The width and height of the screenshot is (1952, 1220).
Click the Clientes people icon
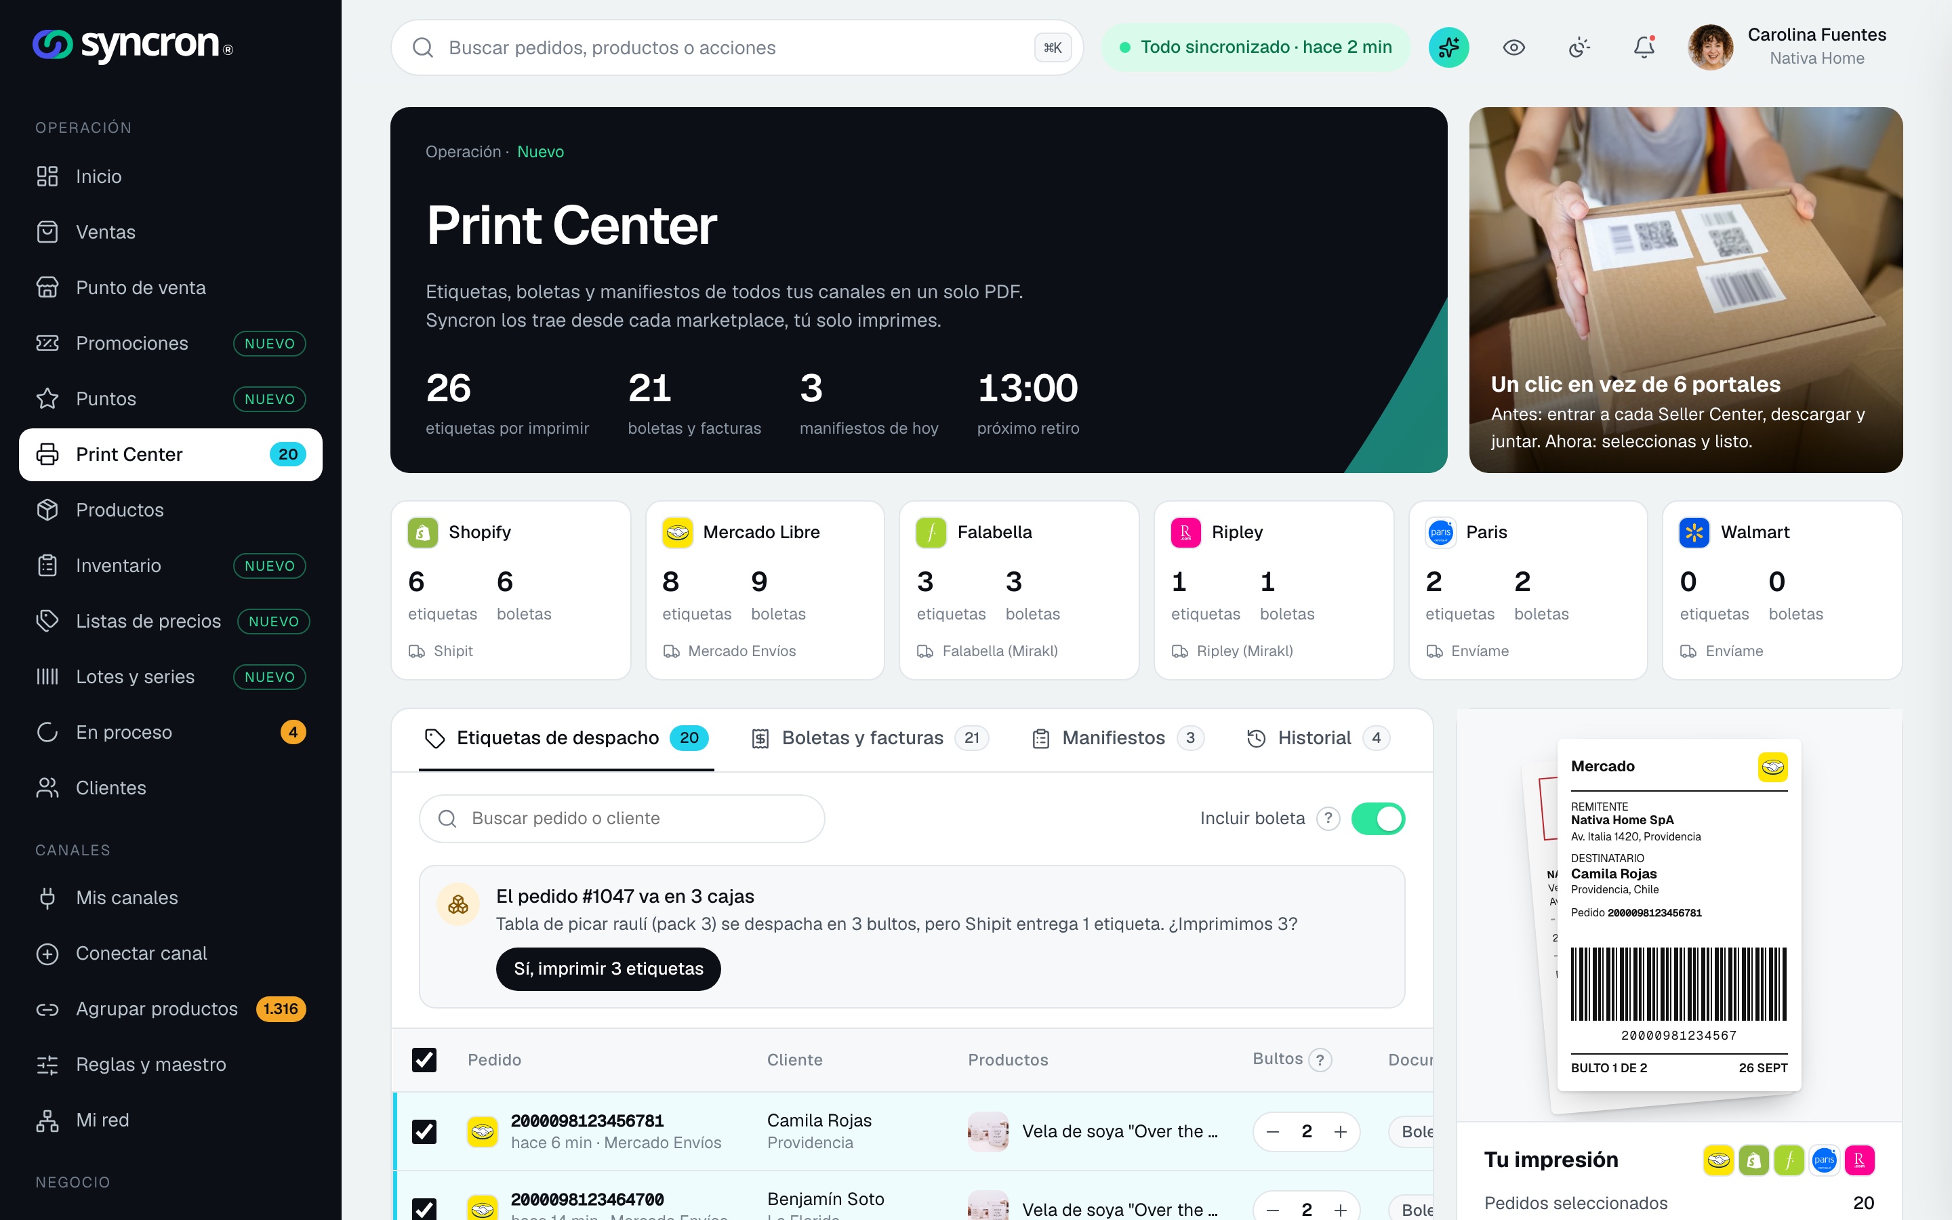click(x=47, y=788)
